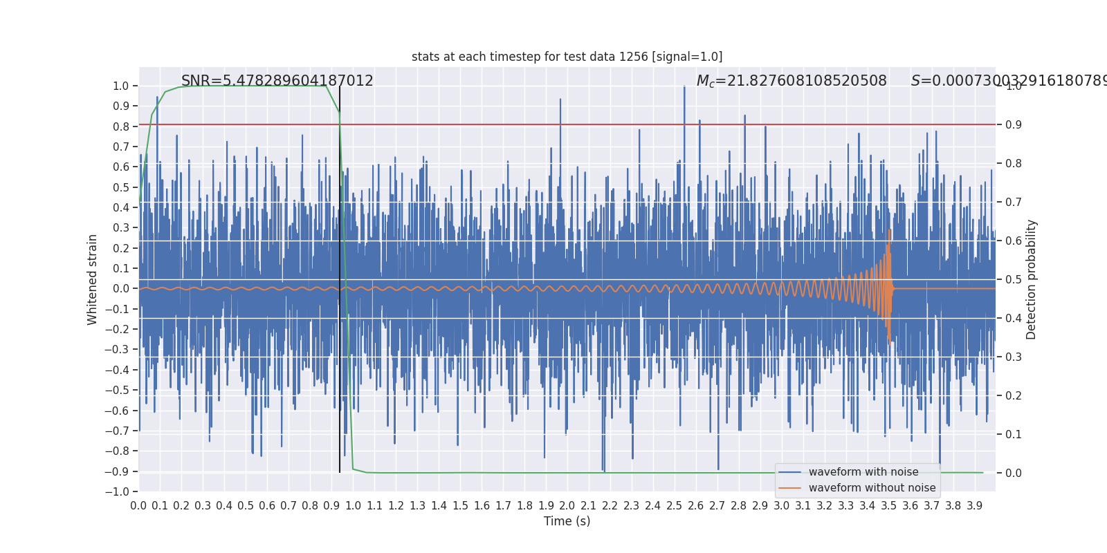Image resolution: width=1107 pixels, height=553 pixels.
Task: Select the Time axis tick label 0.5
Action: tap(246, 506)
